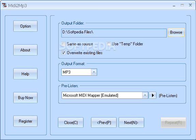Click the Midi2Mp3 title text
Image resolution: width=196 pixels, height=140 pixels.
[17, 5]
